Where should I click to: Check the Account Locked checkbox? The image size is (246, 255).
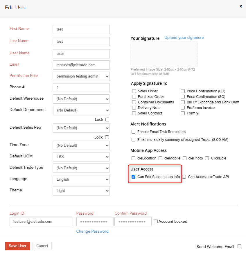click(x=156, y=222)
